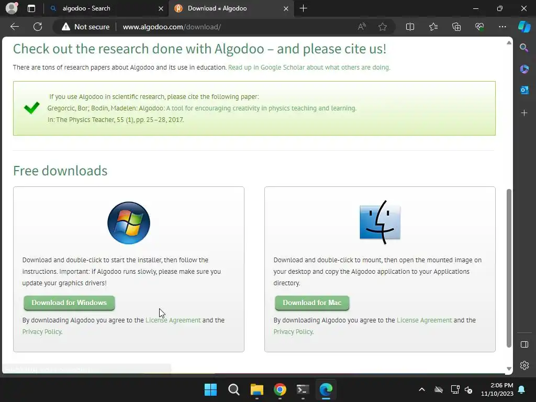The width and height of the screenshot is (536, 402).
Task: Open the tab actions menu icon
Action: (31, 8)
